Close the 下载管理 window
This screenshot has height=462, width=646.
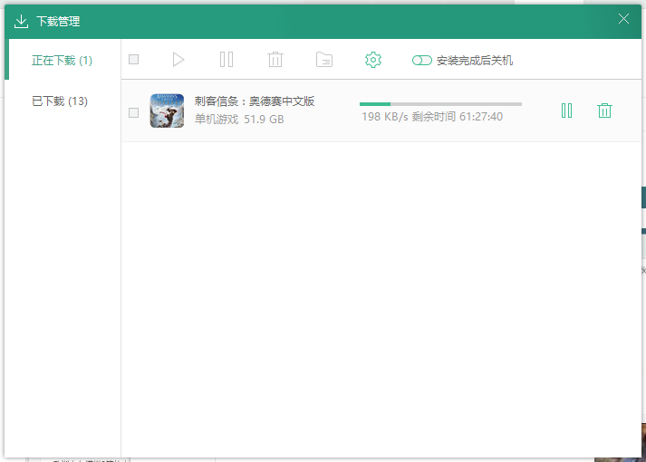point(623,19)
